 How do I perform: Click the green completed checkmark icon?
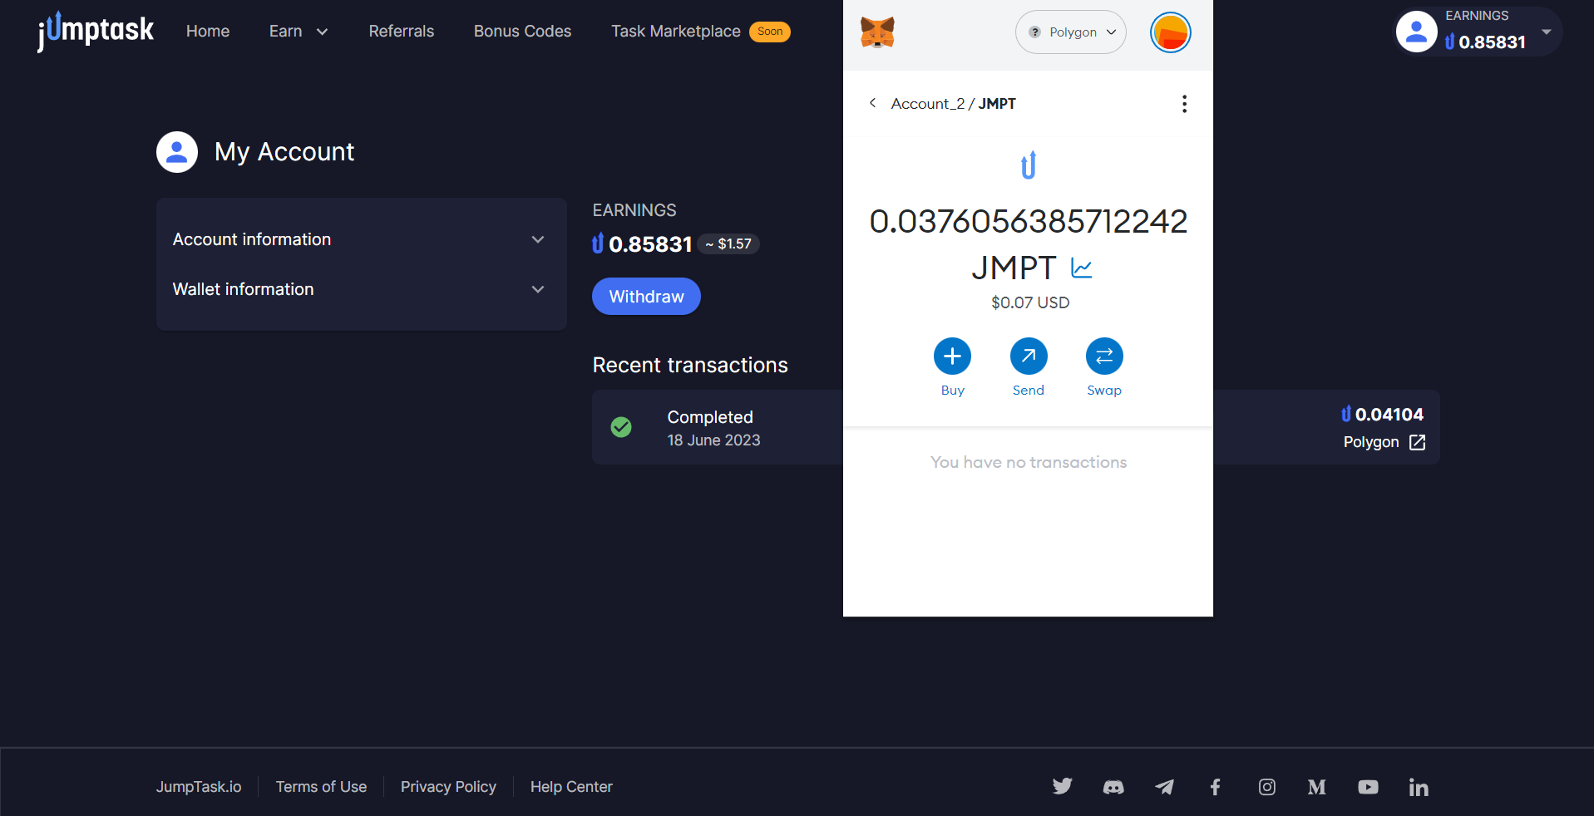point(621,427)
